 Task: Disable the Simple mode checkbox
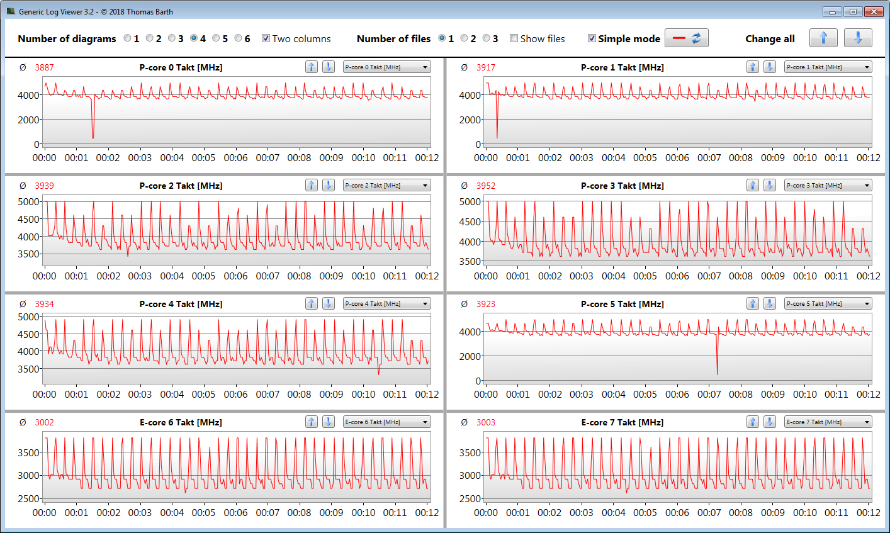click(x=592, y=38)
